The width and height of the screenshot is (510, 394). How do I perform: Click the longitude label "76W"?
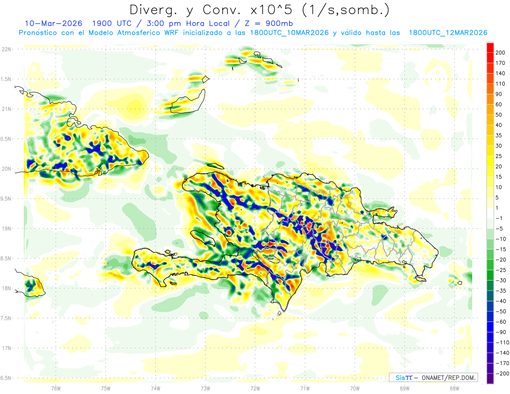pyautogui.click(x=56, y=388)
